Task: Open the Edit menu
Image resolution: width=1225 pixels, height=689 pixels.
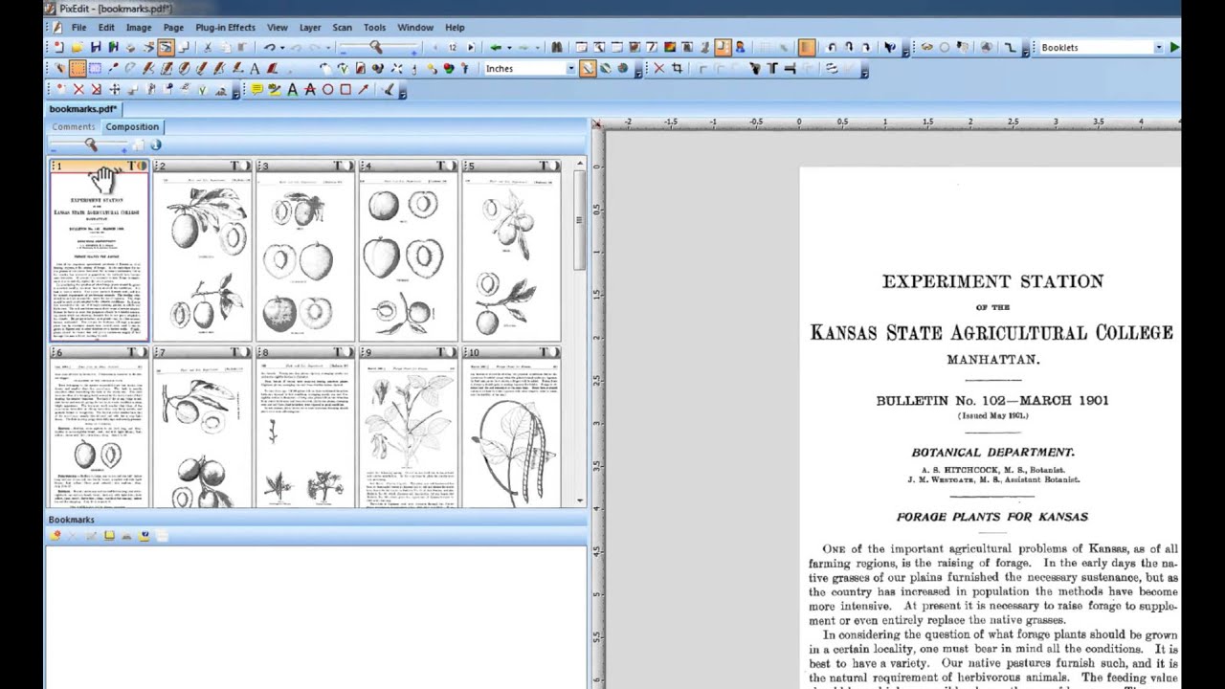Action: coord(106,27)
